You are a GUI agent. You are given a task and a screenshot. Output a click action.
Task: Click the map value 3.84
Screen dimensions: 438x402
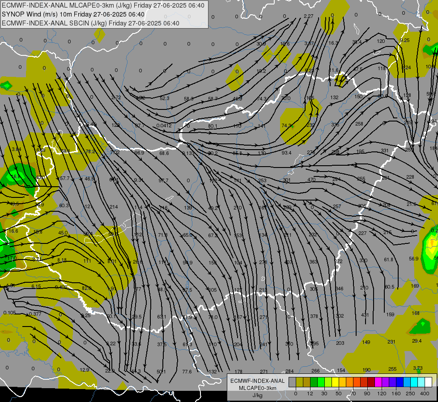17,149
